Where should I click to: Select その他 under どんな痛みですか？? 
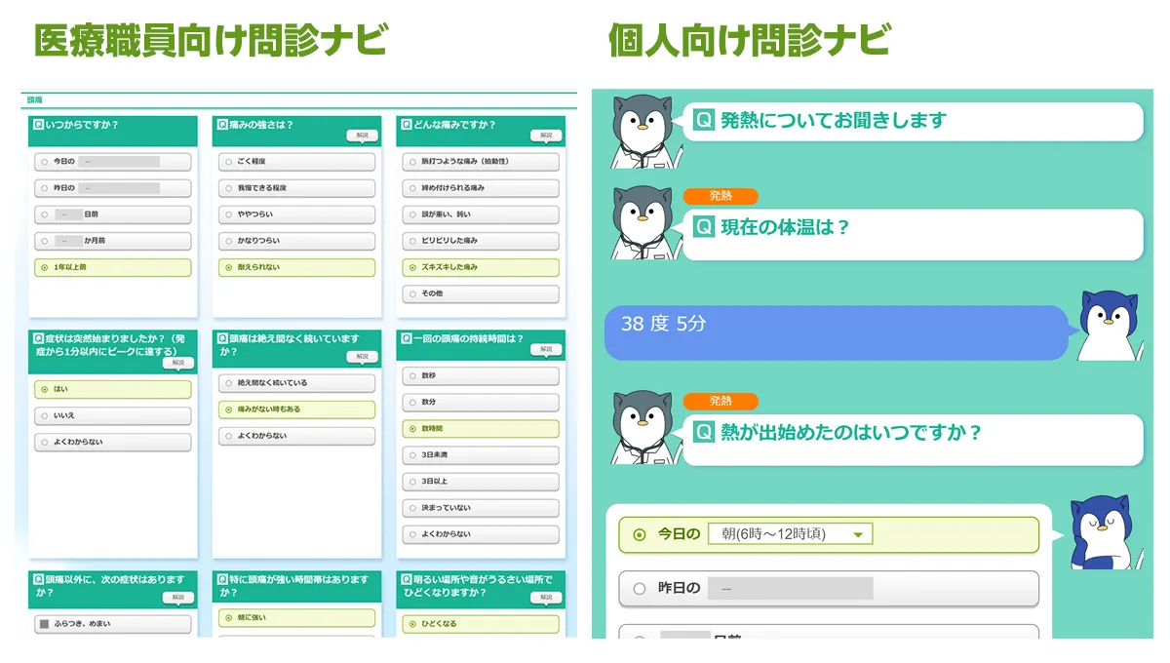coord(481,293)
